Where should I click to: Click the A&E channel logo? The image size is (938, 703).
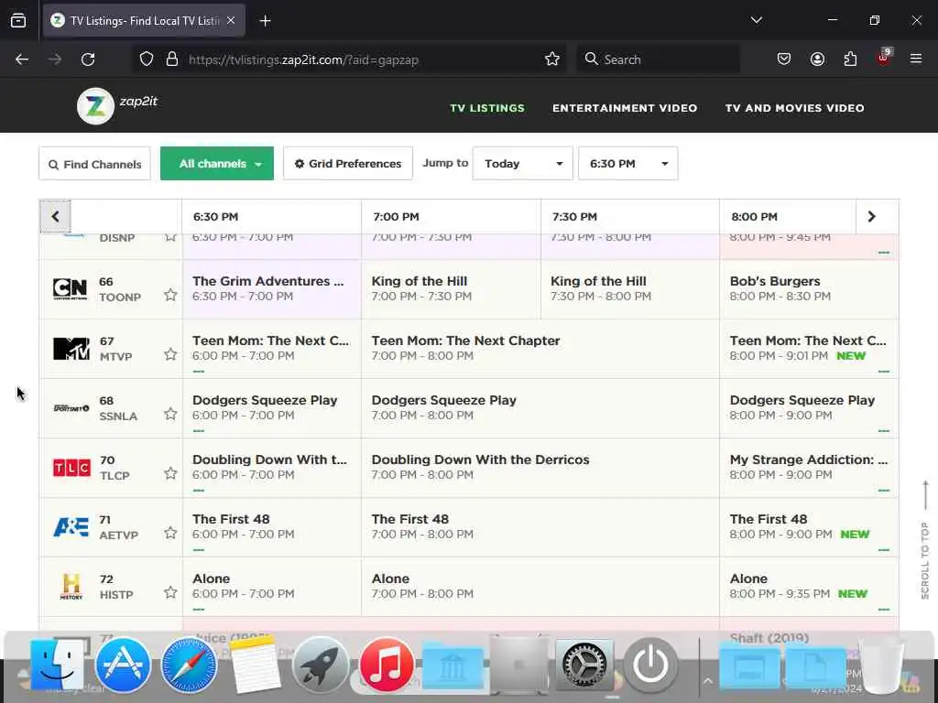point(71,526)
